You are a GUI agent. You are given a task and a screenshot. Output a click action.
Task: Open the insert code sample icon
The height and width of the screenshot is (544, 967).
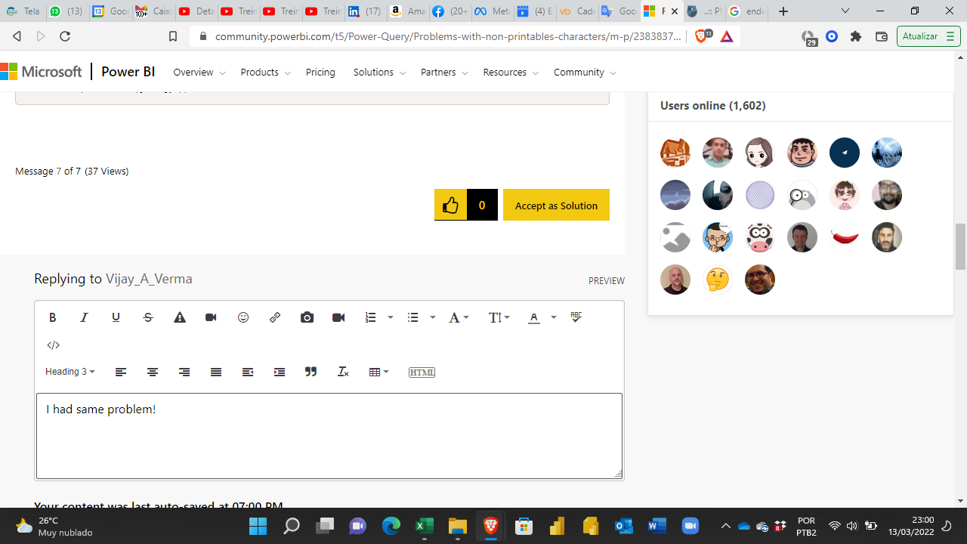point(54,345)
